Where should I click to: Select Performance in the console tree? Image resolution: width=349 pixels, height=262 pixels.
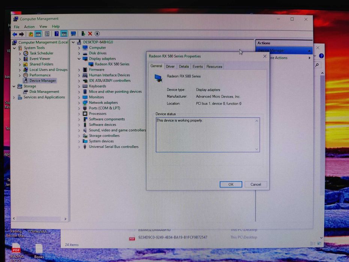coord(40,75)
